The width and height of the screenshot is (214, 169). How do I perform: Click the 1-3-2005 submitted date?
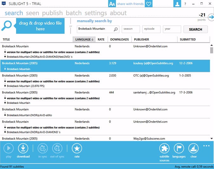point(185,76)
